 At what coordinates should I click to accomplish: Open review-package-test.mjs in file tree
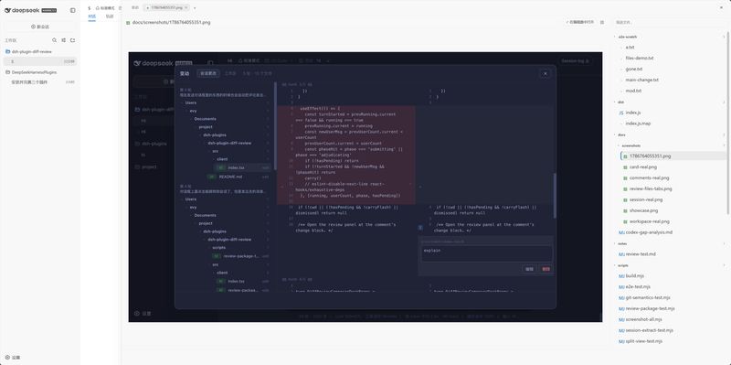[x=651, y=308]
